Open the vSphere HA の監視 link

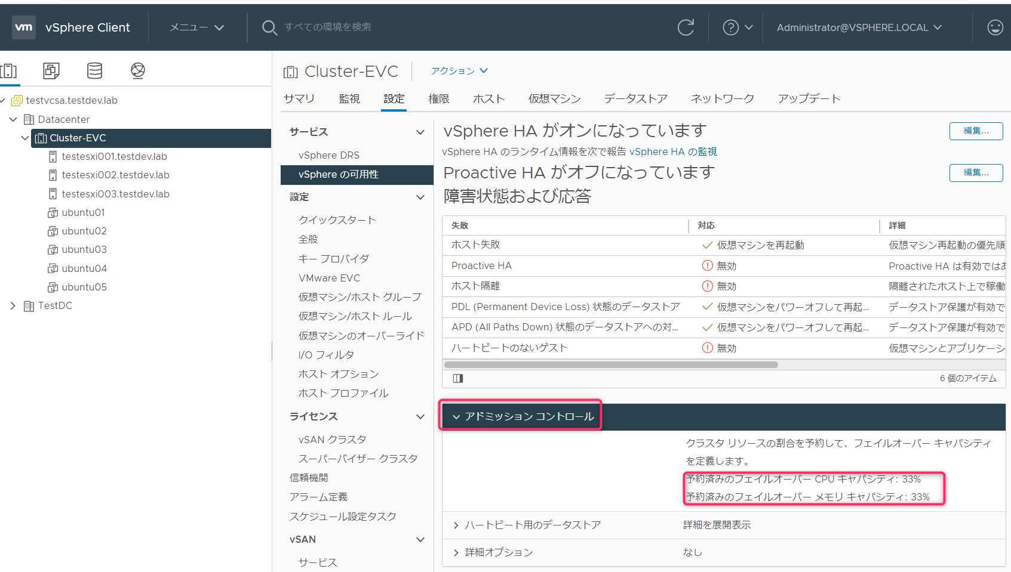(673, 151)
